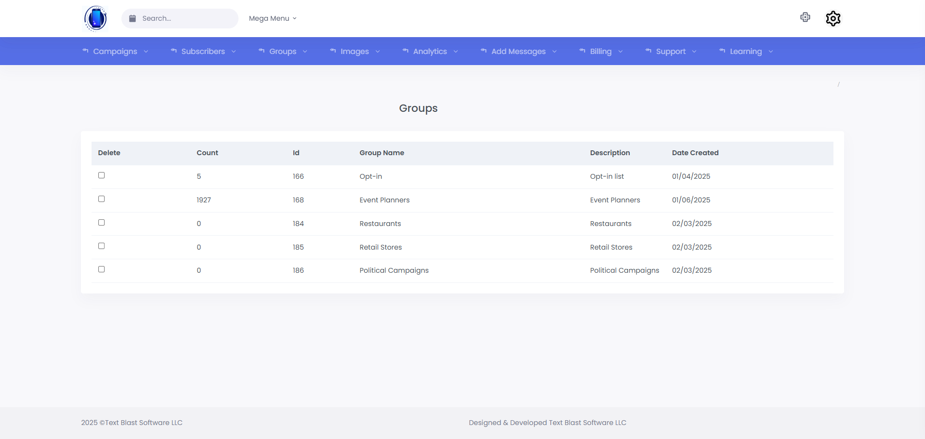Expand the Groups menu chevron
The height and width of the screenshot is (439, 925).
coord(305,52)
